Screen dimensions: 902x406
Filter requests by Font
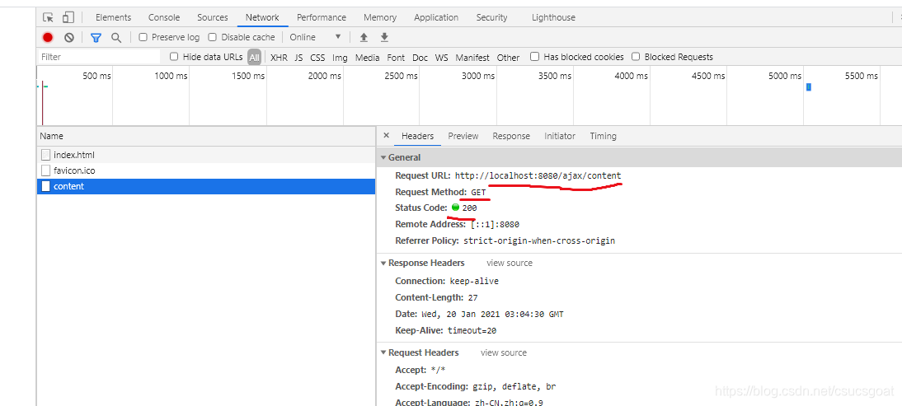[x=396, y=58]
